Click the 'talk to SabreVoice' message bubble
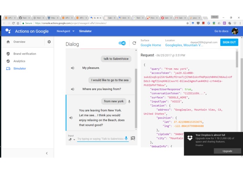The image size is (243, 173). coord(116,59)
